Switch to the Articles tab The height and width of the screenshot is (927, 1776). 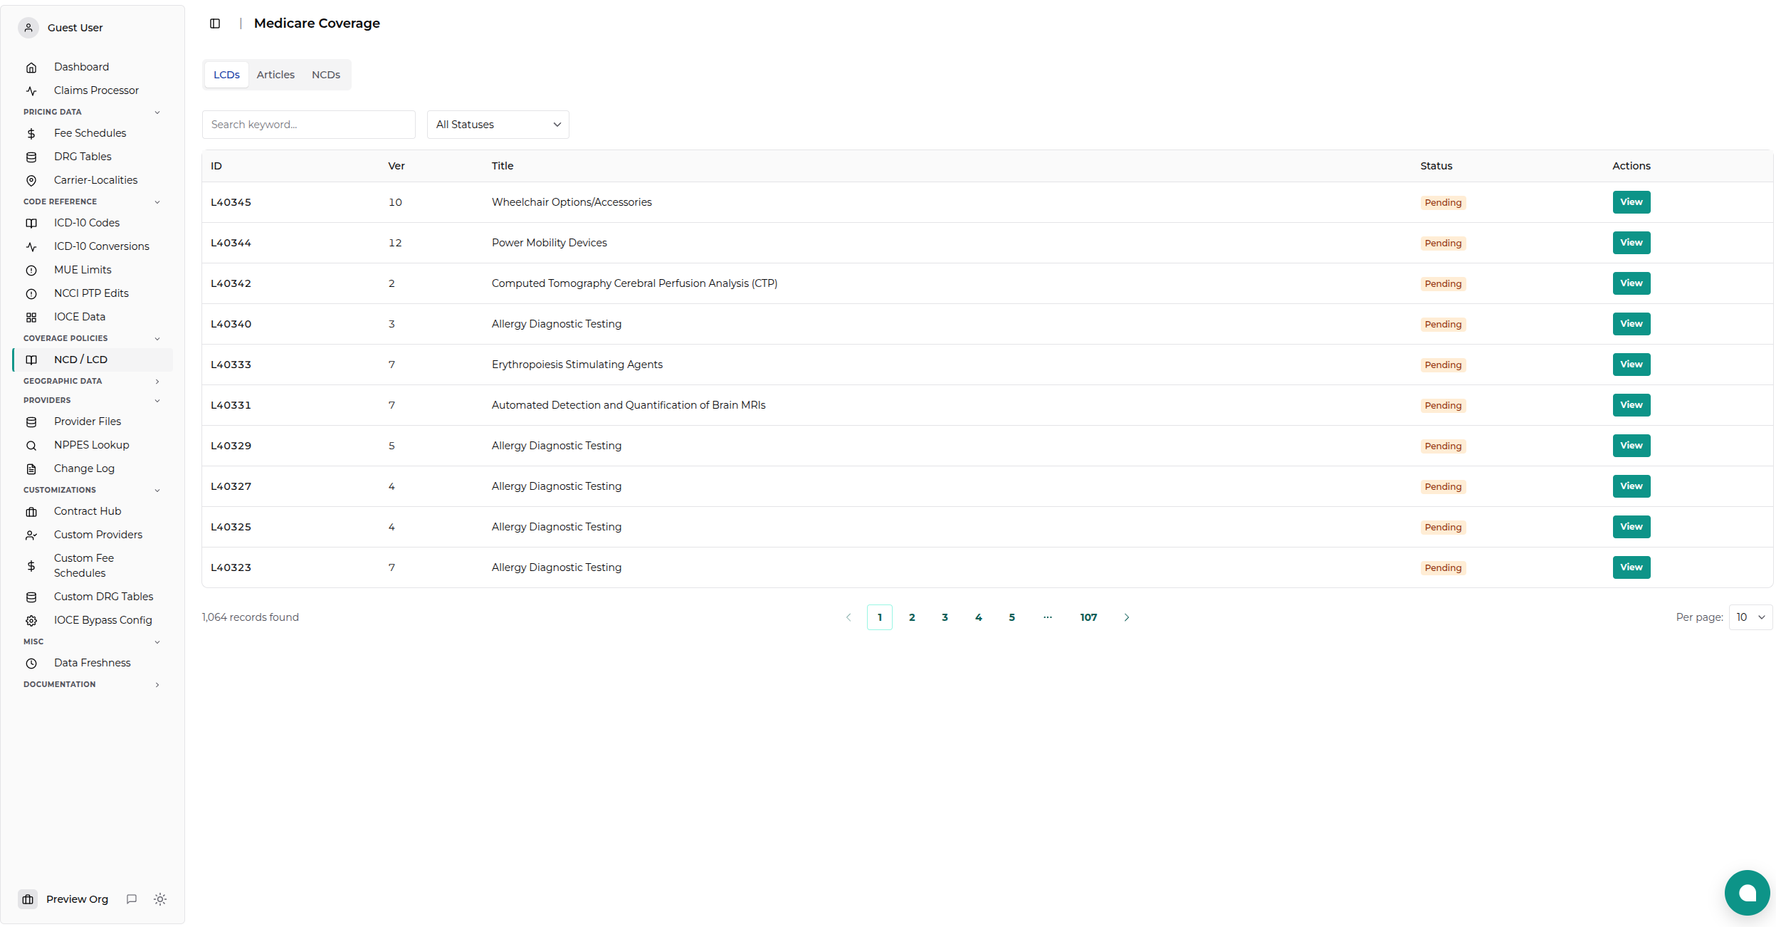275,75
